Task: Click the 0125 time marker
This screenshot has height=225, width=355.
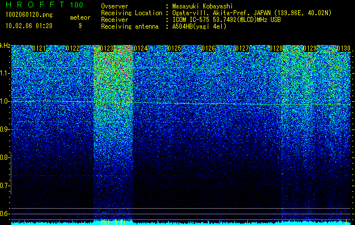Action: [x=174, y=48]
